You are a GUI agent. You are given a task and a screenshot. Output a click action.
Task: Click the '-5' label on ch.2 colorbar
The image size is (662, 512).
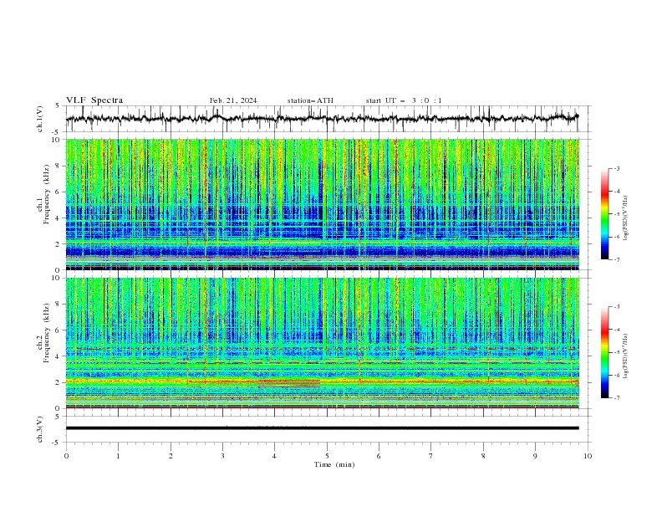(616, 352)
